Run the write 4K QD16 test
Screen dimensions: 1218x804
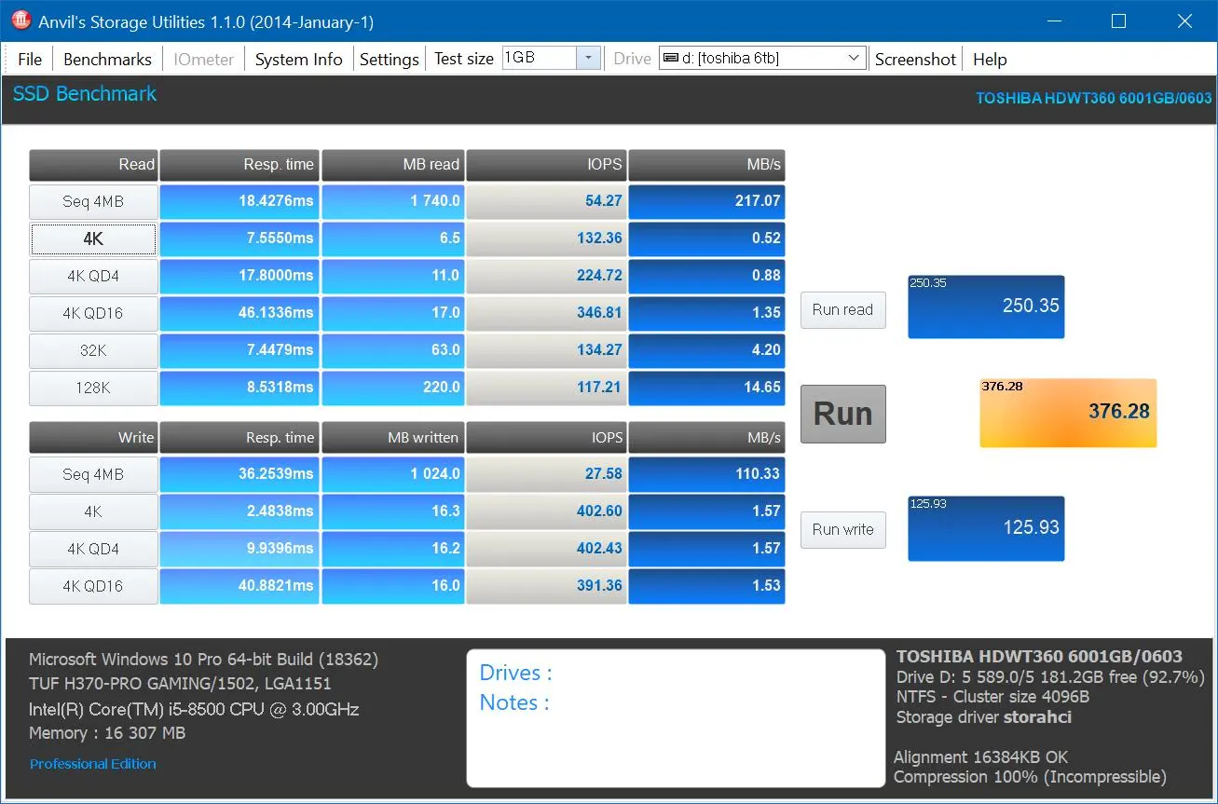pos(93,586)
